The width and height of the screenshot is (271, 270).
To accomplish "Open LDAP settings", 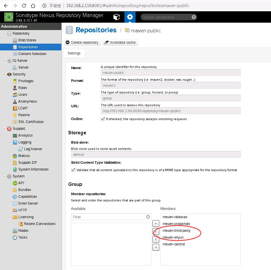I will pos(23,108).
